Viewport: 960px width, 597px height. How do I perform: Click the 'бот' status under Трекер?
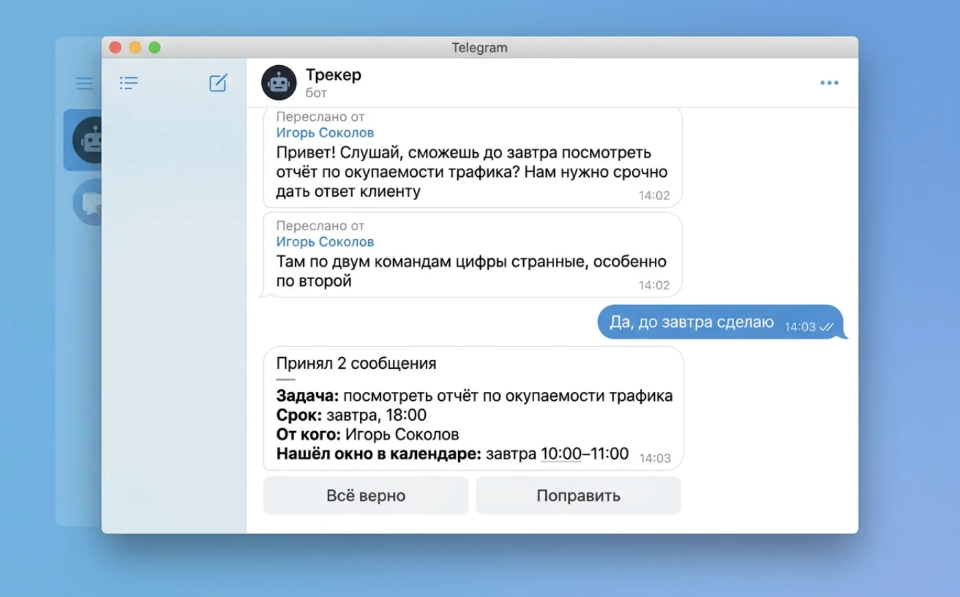pyautogui.click(x=316, y=93)
